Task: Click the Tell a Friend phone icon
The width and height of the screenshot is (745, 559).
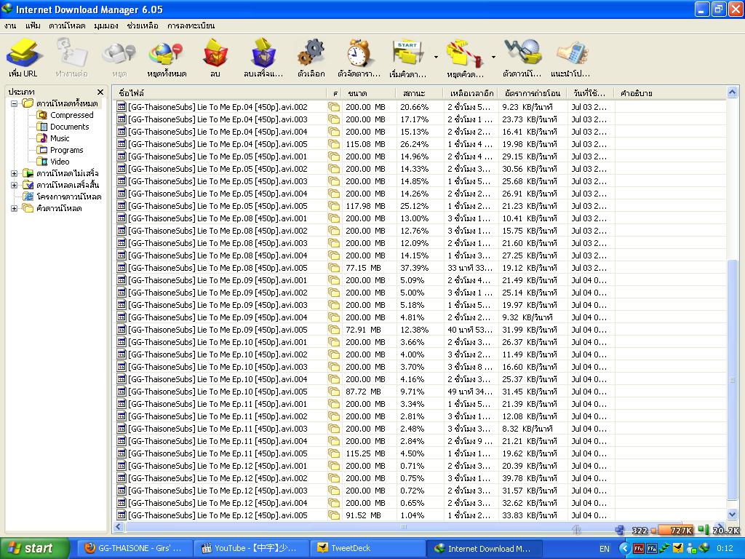Action: [570, 58]
